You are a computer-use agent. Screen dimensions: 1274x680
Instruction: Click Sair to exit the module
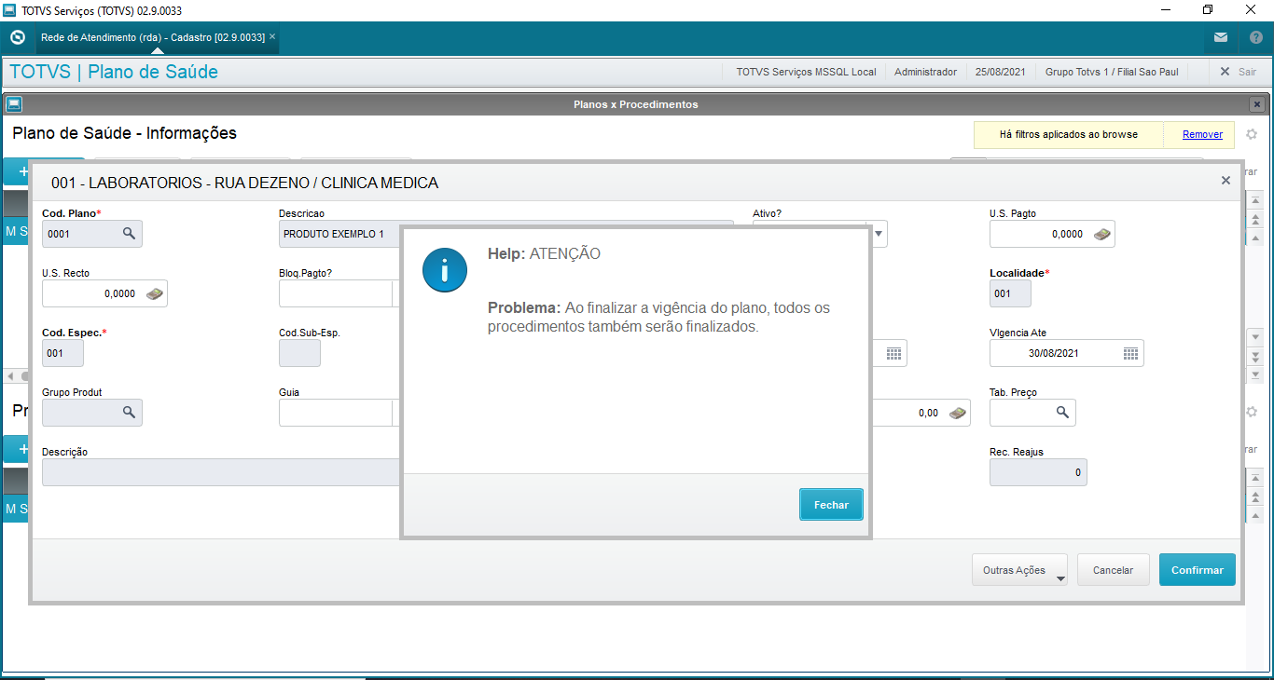pos(1238,72)
